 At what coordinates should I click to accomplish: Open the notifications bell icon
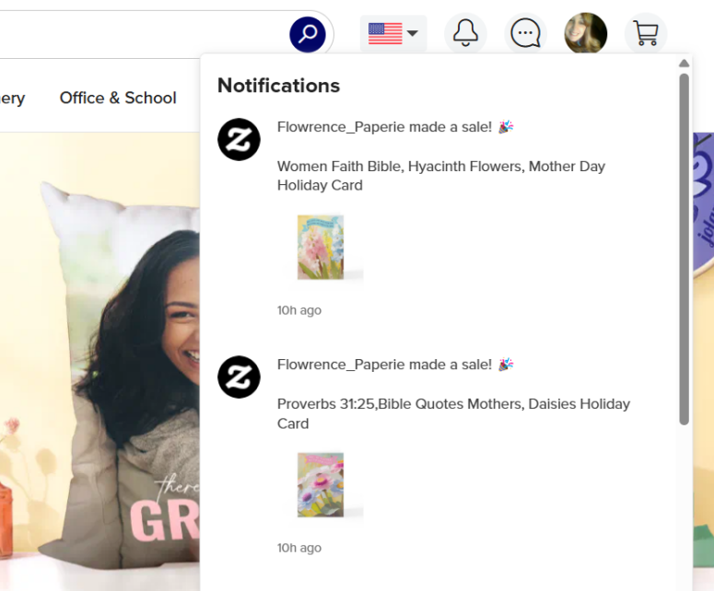point(465,34)
